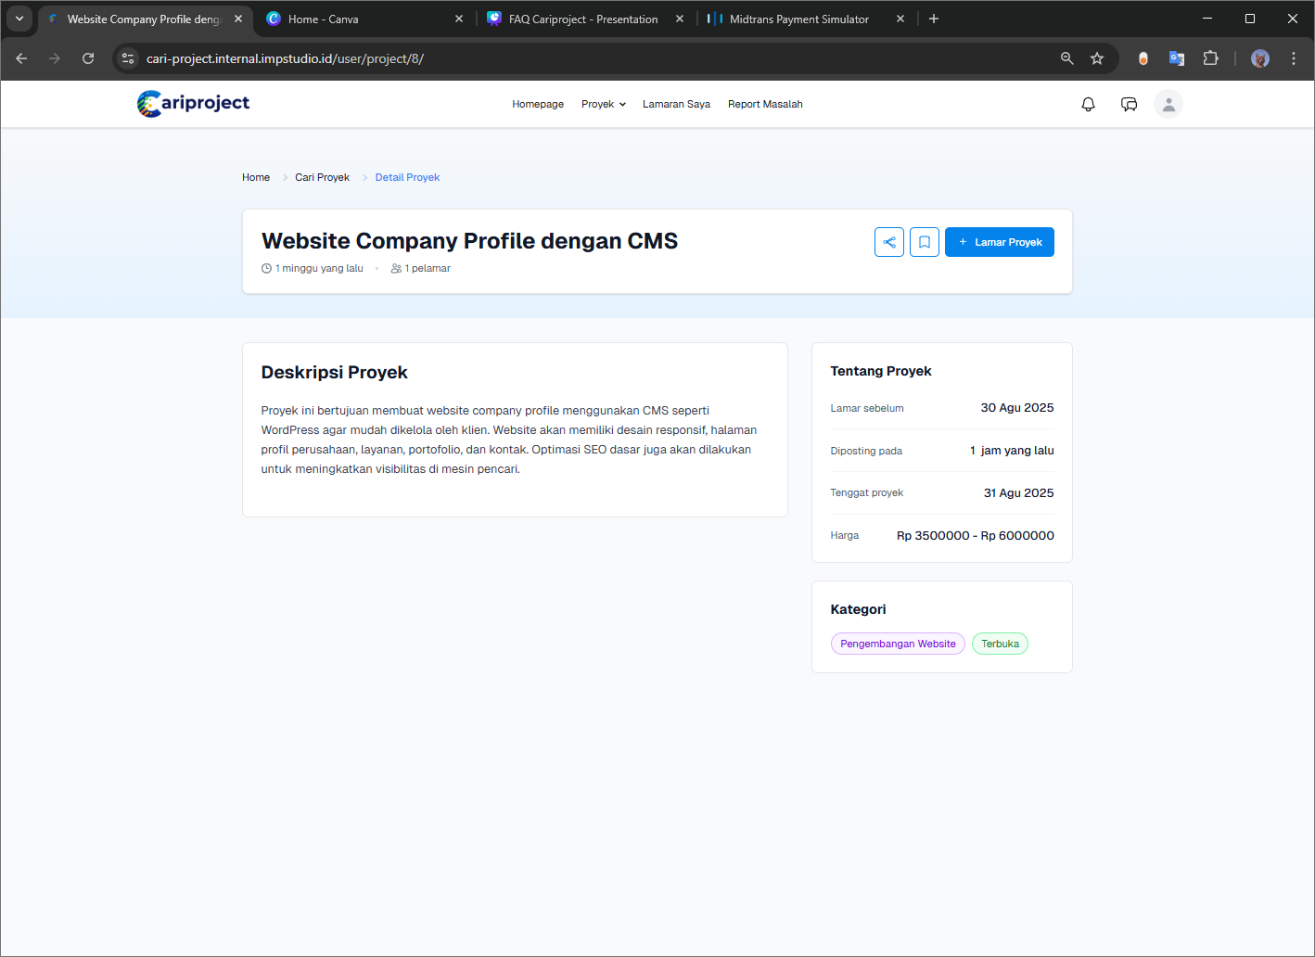The height and width of the screenshot is (957, 1315).
Task: Bookmark page using the star icon
Action: 1097,58
